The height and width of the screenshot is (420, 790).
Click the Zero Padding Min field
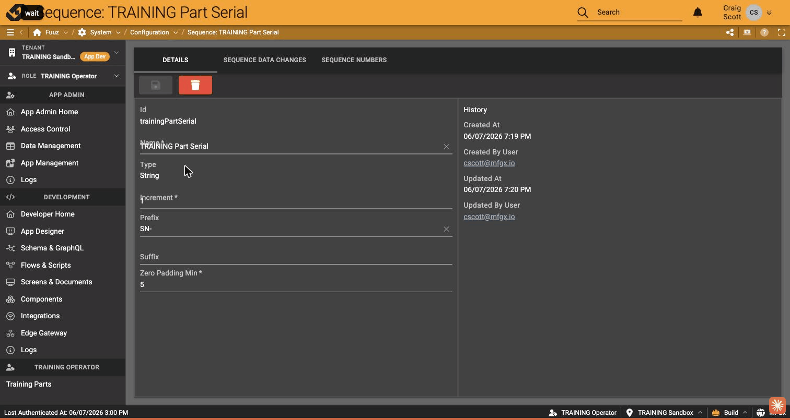(x=296, y=284)
